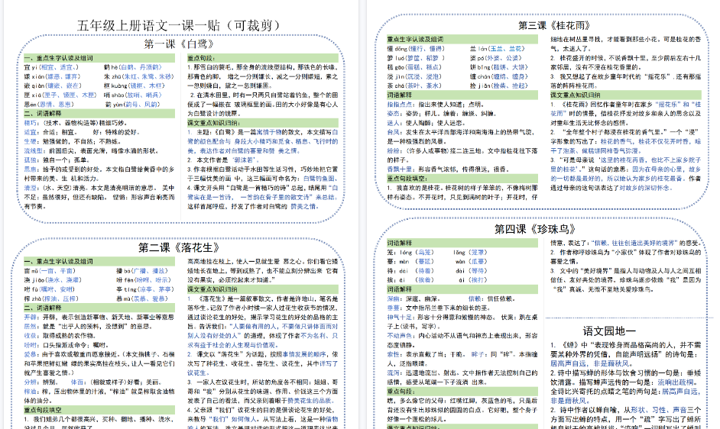This screenshot has height=429, width=720.
Task: Click the entry 懂 dǒng(懂行、懂得)
Action: [x=416, y=49]
